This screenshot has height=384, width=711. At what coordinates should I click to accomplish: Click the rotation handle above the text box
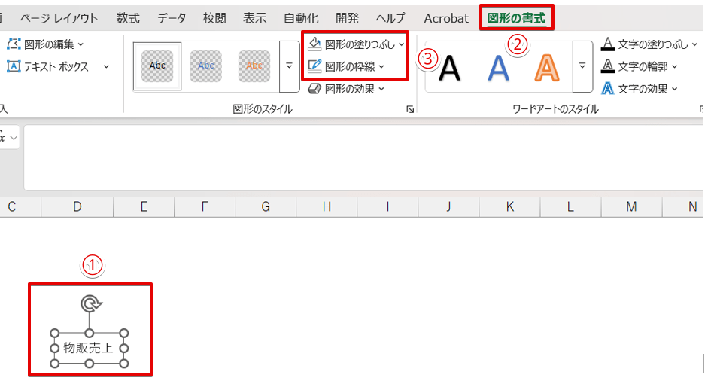click(x=90, y=303)
